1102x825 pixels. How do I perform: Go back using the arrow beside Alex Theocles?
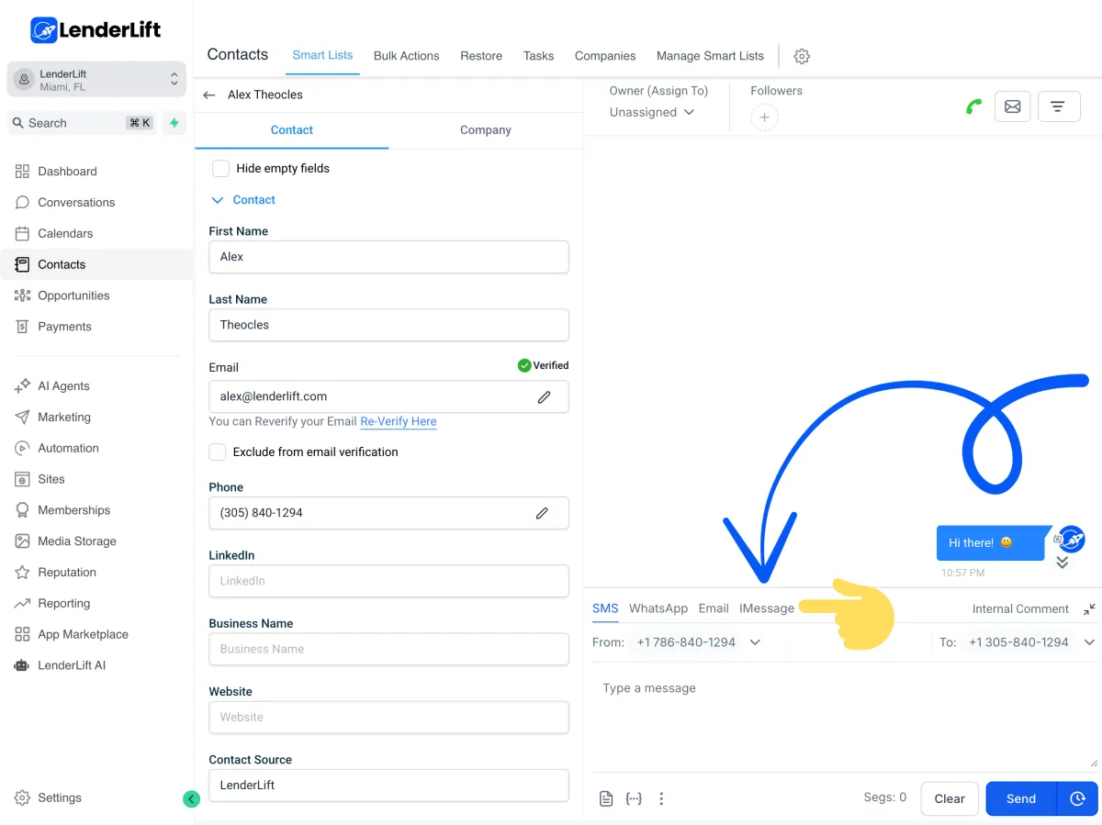pos(209,95)
